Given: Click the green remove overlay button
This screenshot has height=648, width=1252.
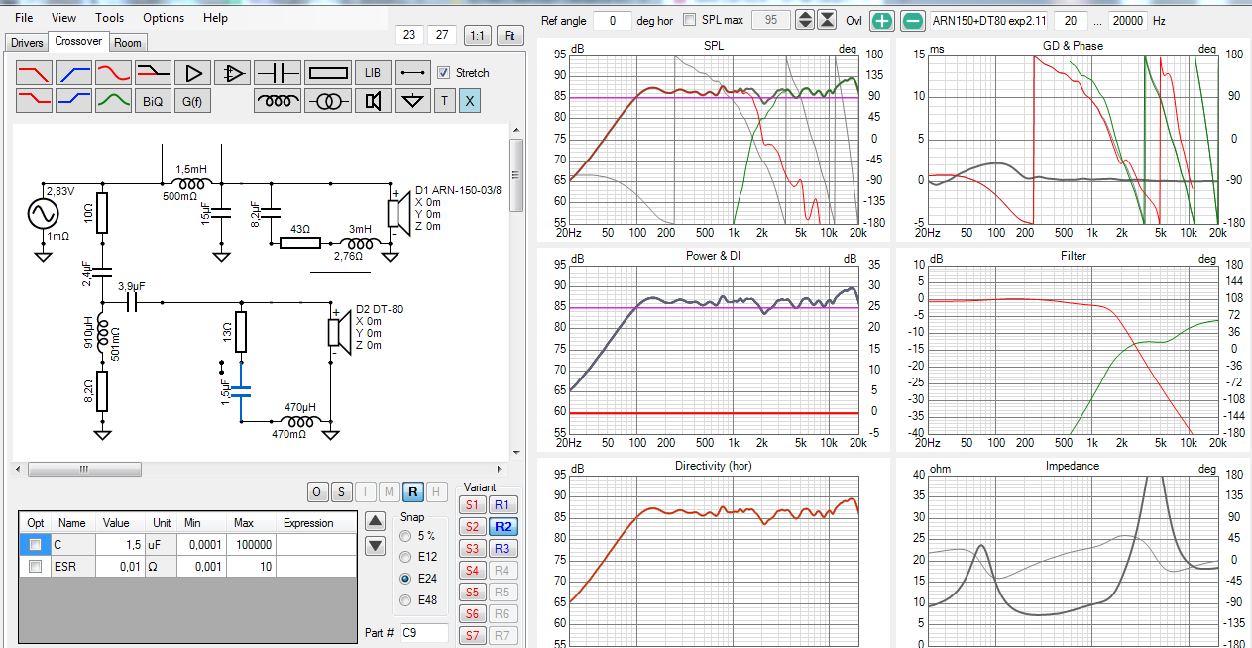Looking at the screenshot, I should coord(913,20).
